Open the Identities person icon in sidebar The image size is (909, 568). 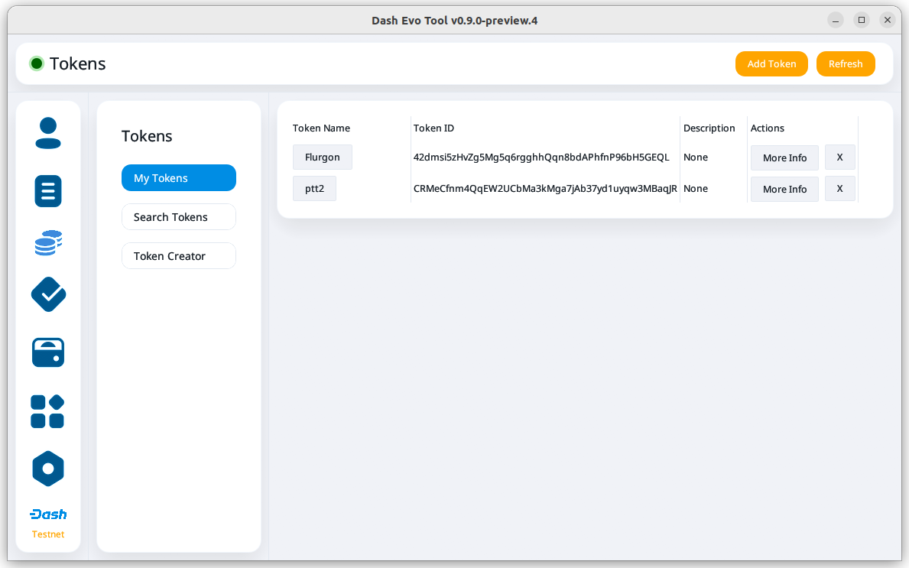(x=48, y=133)
